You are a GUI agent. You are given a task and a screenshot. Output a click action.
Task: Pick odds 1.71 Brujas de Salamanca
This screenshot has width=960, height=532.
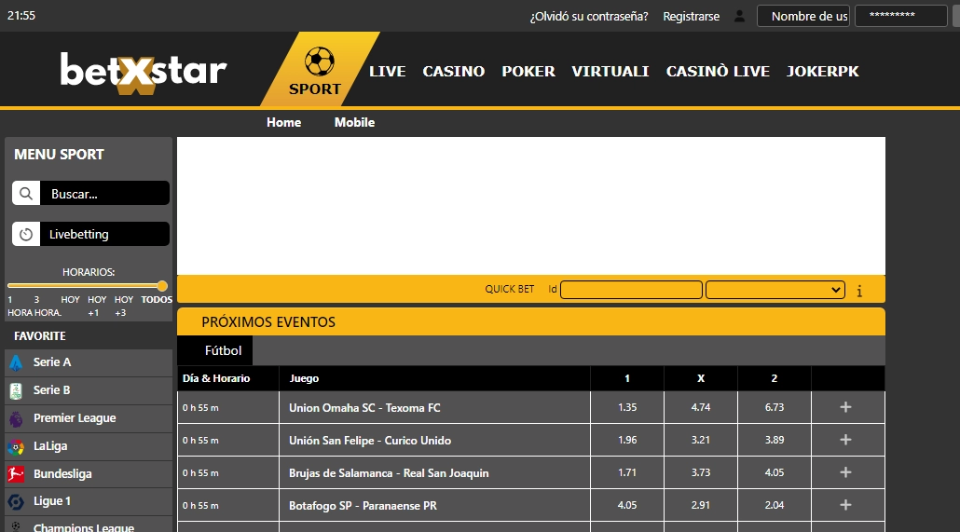pos(627,472)
